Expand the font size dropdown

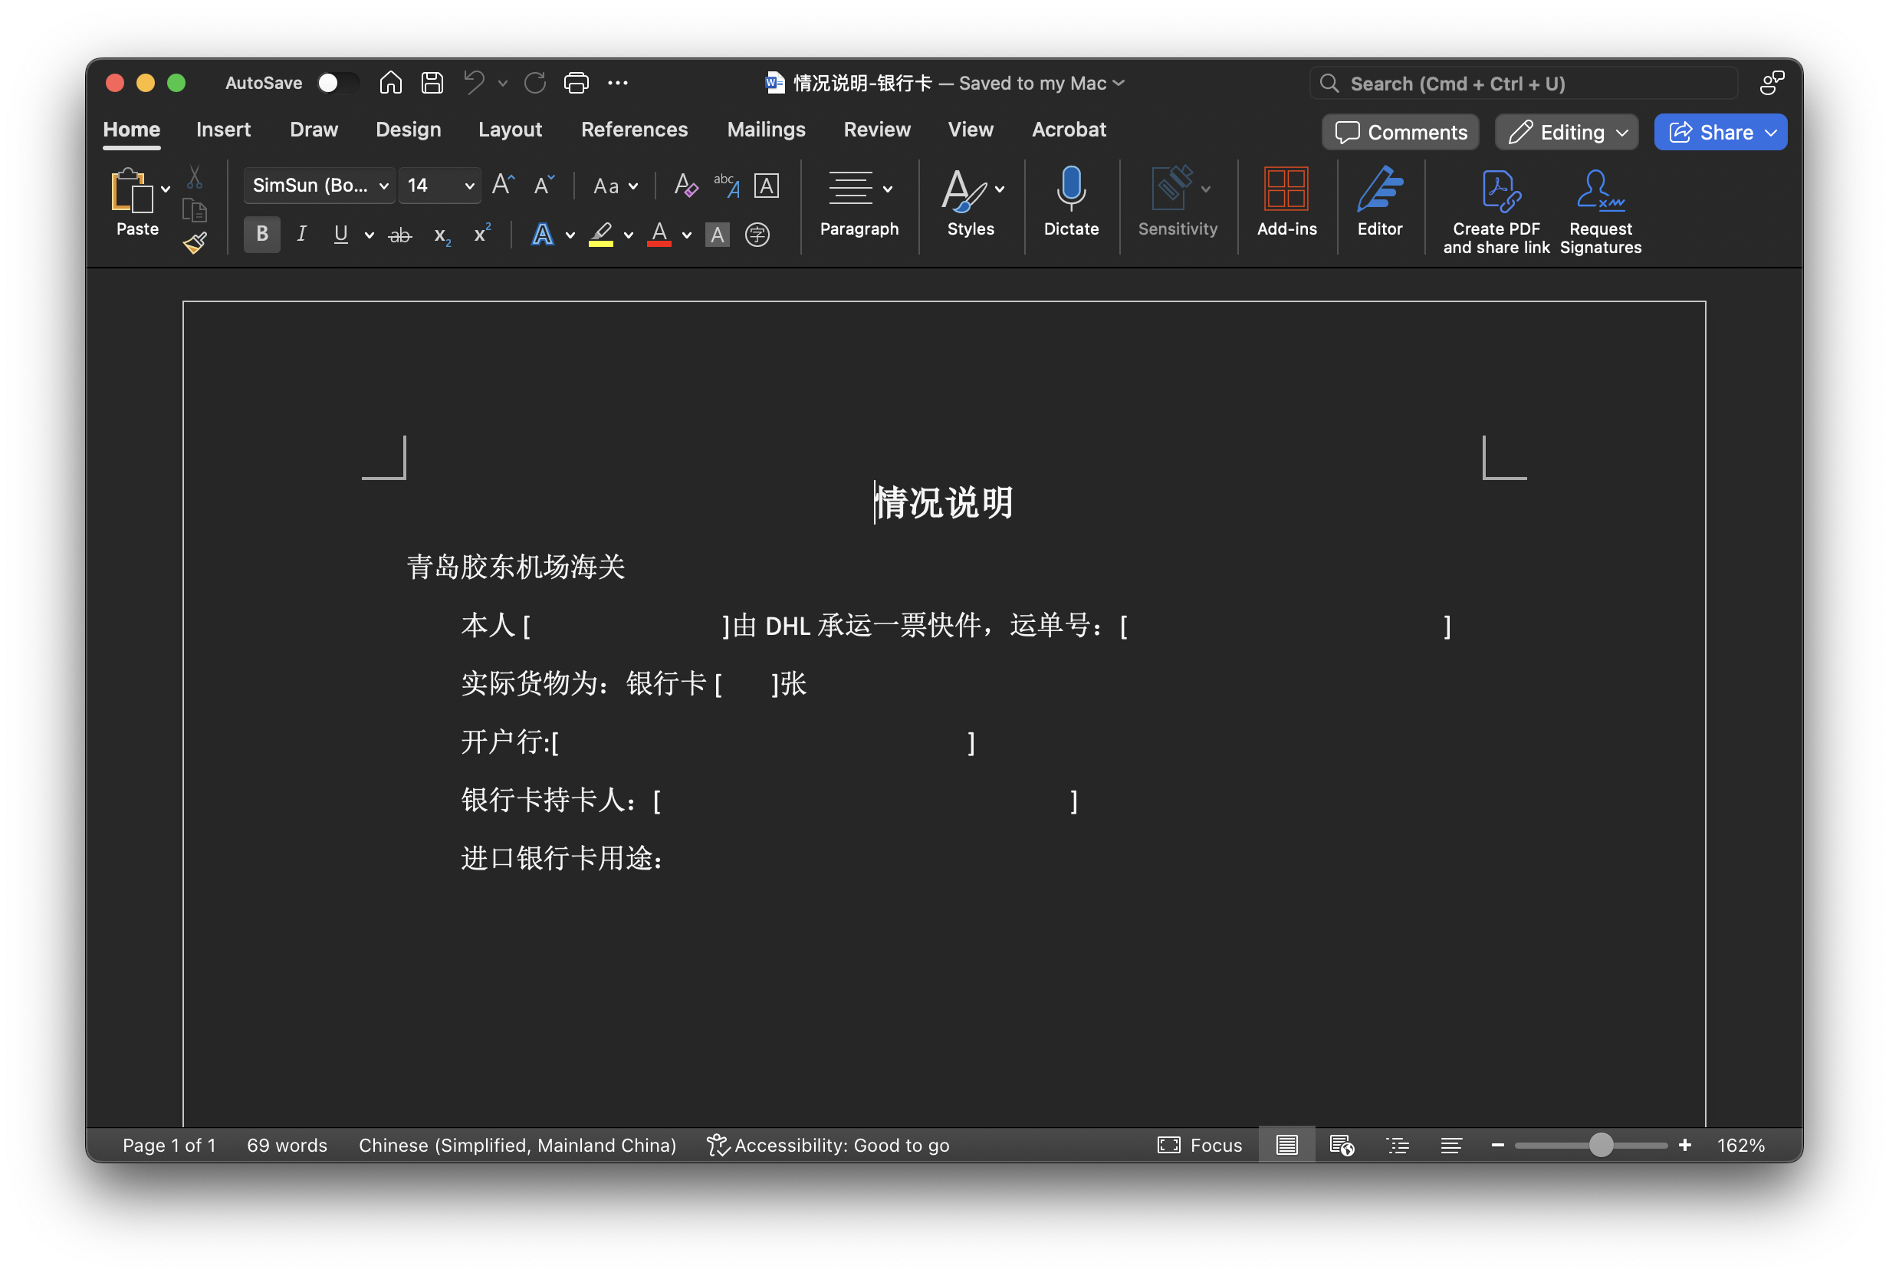pyautogui.click(x=469, y=186)
